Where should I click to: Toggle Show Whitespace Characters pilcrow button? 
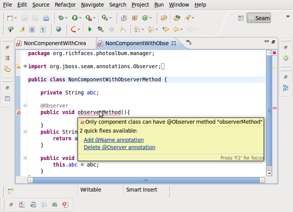point(43,29)
